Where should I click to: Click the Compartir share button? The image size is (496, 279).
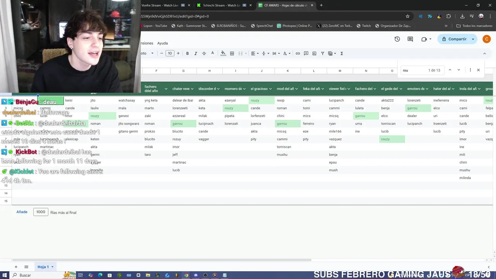click(x=454, y=39)
